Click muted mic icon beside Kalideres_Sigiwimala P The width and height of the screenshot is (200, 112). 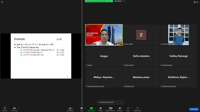tap(161, 86)
